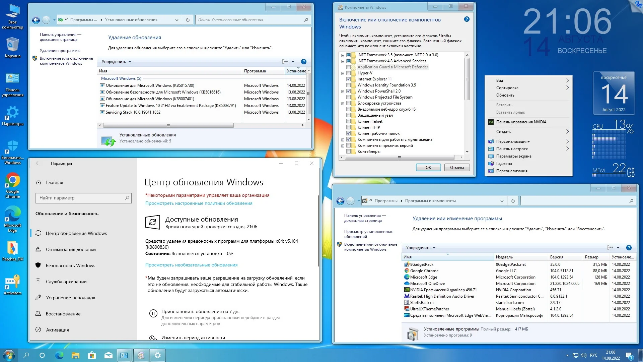Click the NVIDIA Control Panel icon
643x362 pixels.
tap(492, 122)
